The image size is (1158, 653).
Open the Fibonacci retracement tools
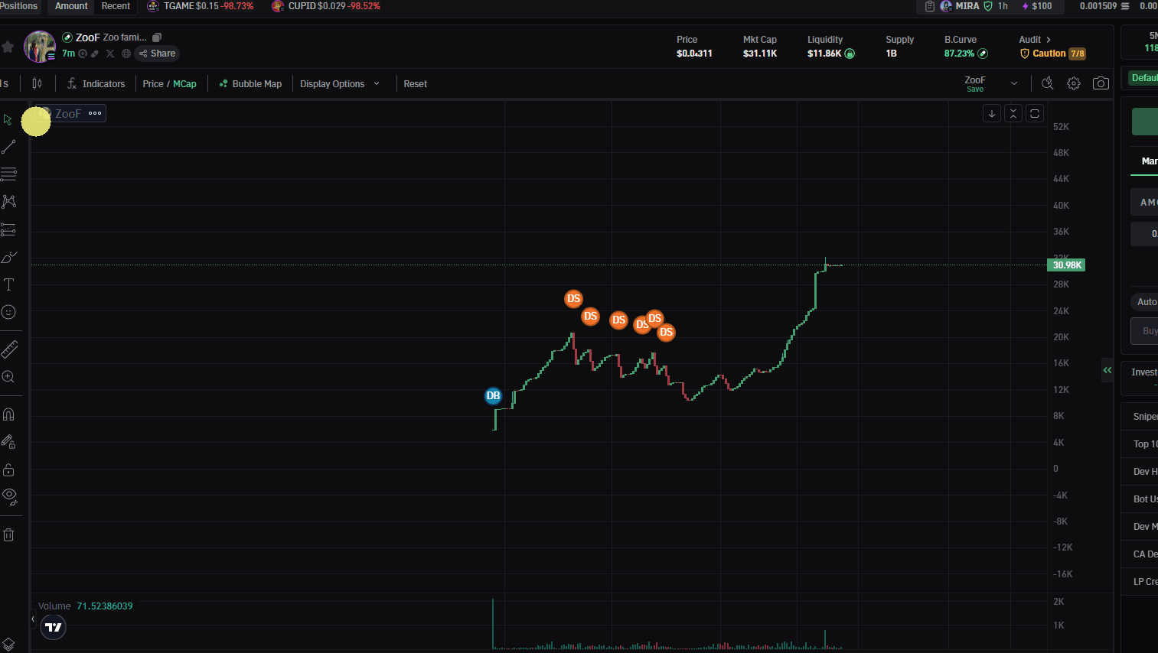(8, 174)
